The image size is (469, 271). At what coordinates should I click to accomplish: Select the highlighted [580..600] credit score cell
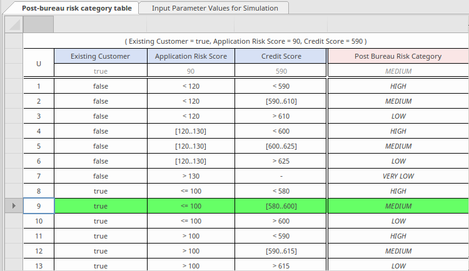[x=281, y=206]
